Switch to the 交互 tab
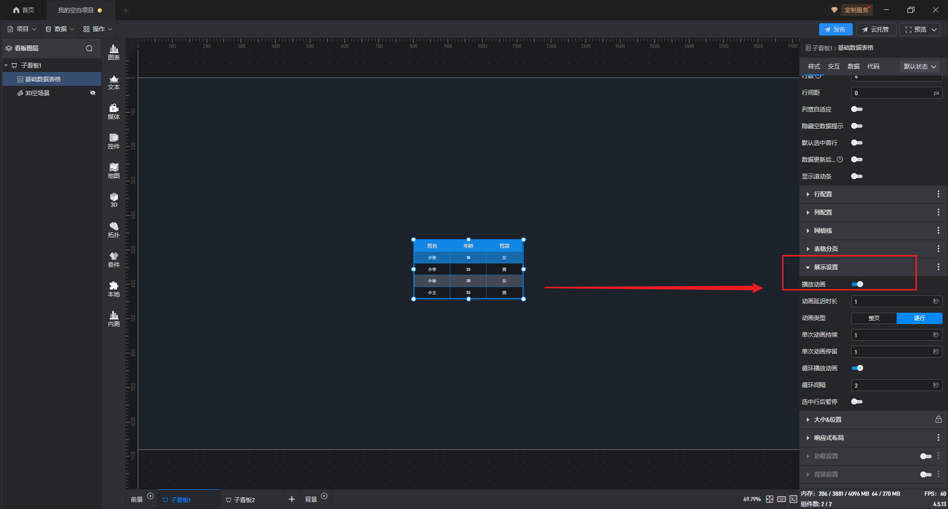948x509 pixels. 833,67
